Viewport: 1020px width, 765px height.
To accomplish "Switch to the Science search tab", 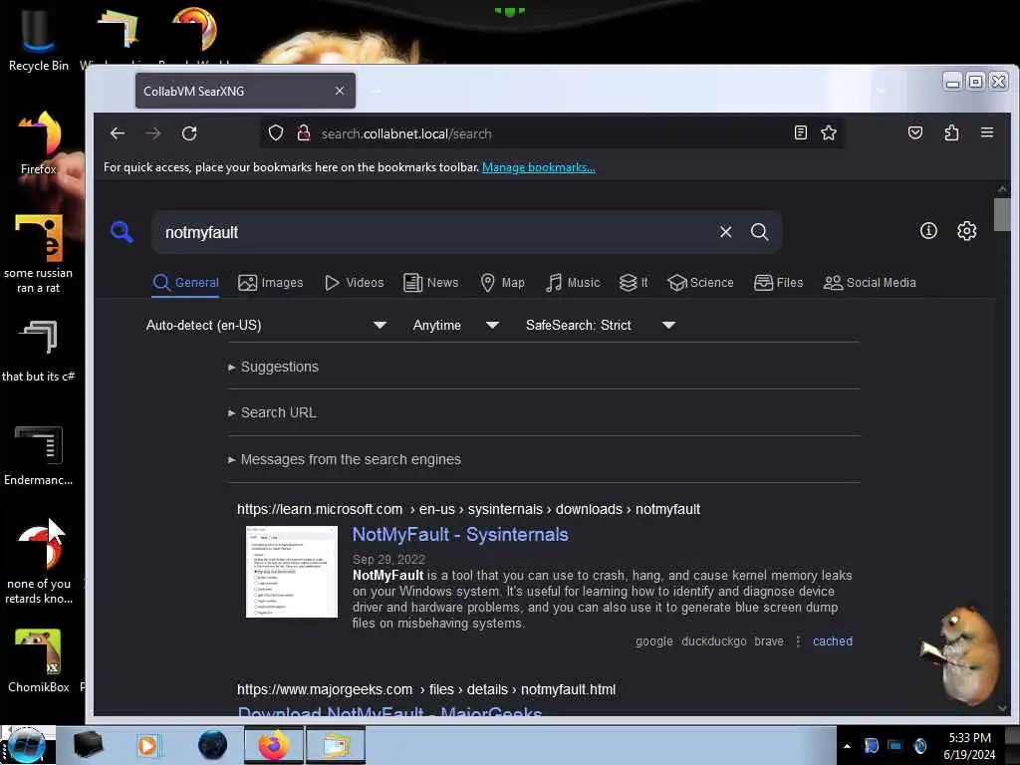I will (x=700, y=282).
